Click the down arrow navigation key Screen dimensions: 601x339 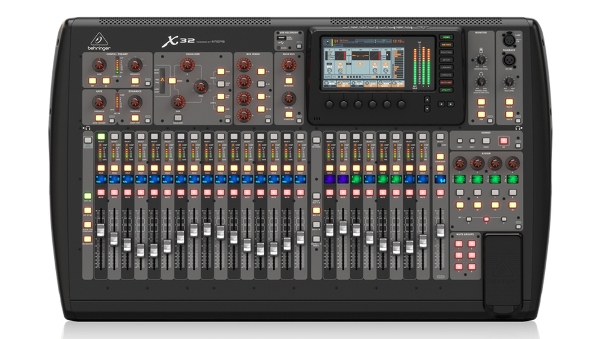427,109
